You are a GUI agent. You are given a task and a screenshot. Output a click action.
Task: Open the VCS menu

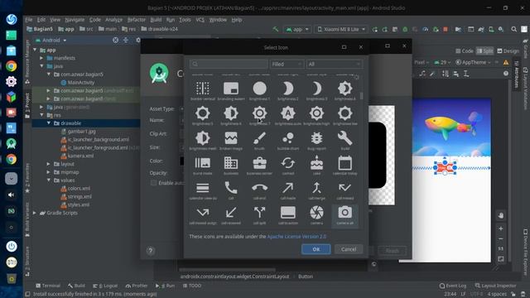click(200, 20)
